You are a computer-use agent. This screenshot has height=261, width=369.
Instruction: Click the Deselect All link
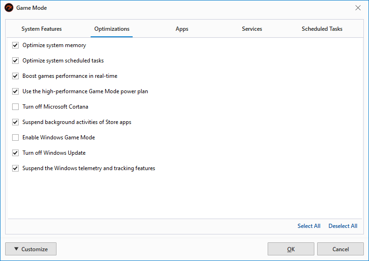(x=343, y=226)
